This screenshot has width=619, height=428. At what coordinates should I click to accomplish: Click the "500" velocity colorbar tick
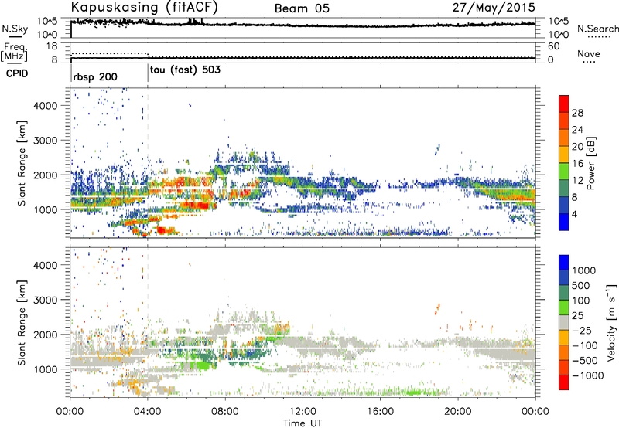pyautogui.click(x=581, y=285)
